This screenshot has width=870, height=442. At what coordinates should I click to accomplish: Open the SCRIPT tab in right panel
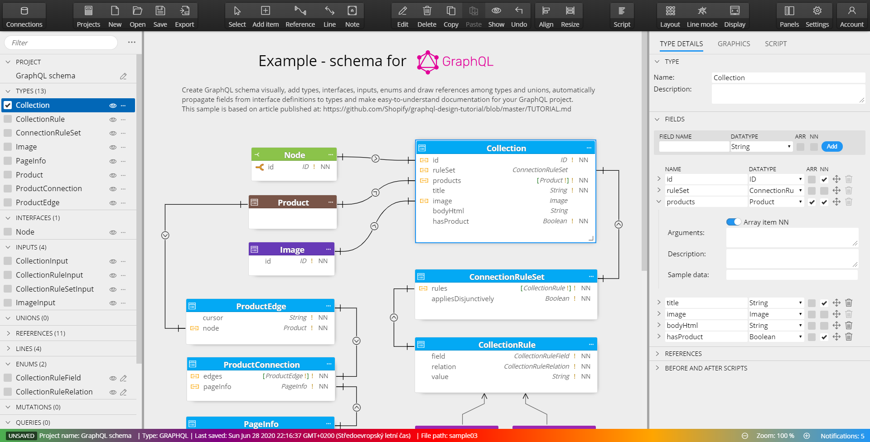pyautogui.click(x=775, y=43)
